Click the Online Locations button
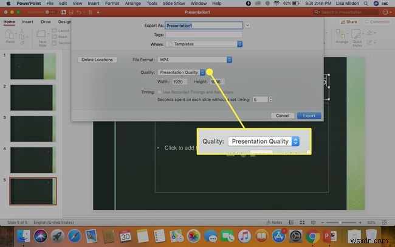 click(97, 60)
